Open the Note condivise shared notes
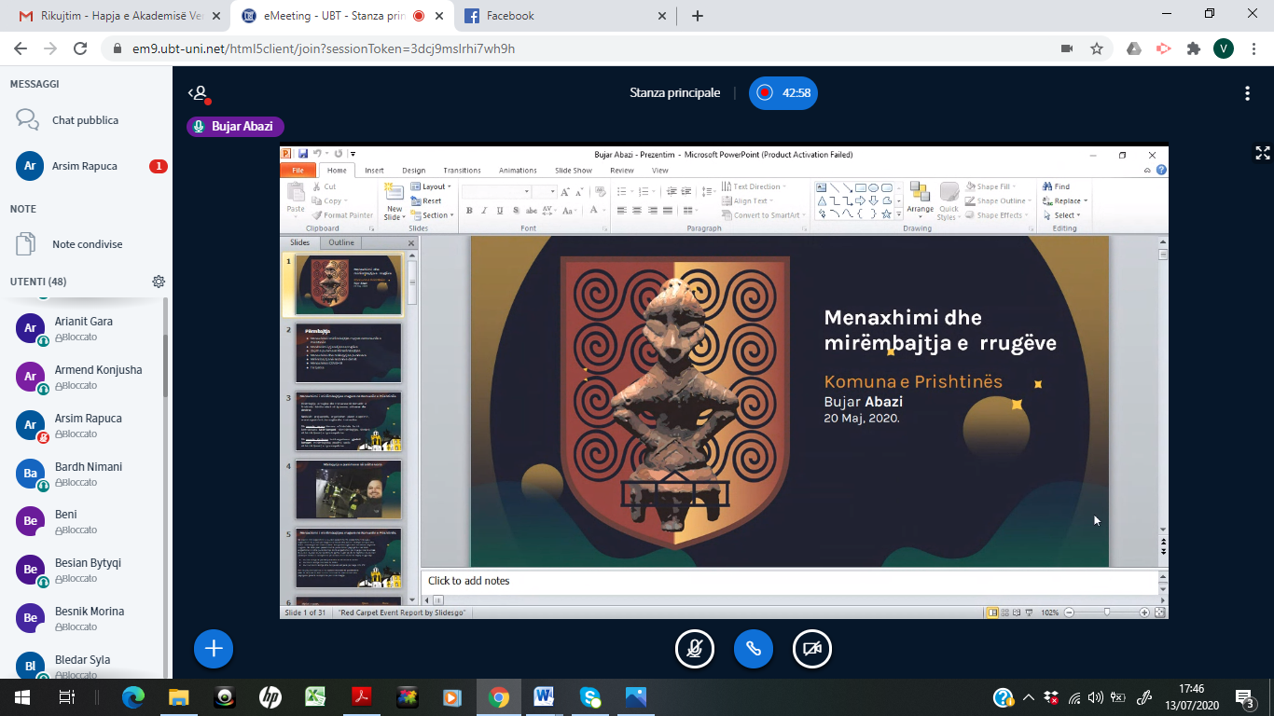Image resolution: width=1274 pixels, height=716 pixels. [87, 244]
